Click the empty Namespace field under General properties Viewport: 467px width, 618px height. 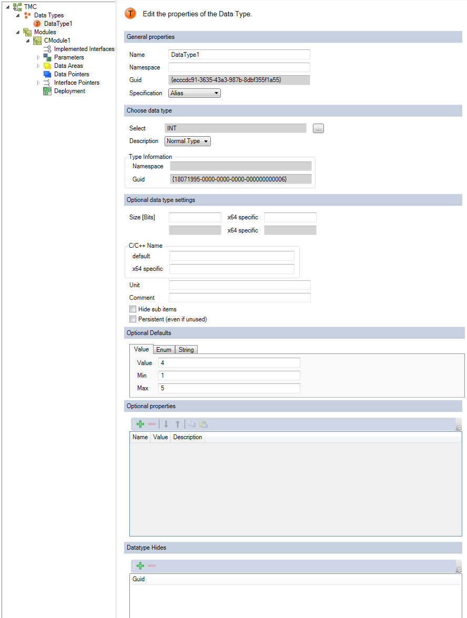pyautogui.click(x=239, y=67)
